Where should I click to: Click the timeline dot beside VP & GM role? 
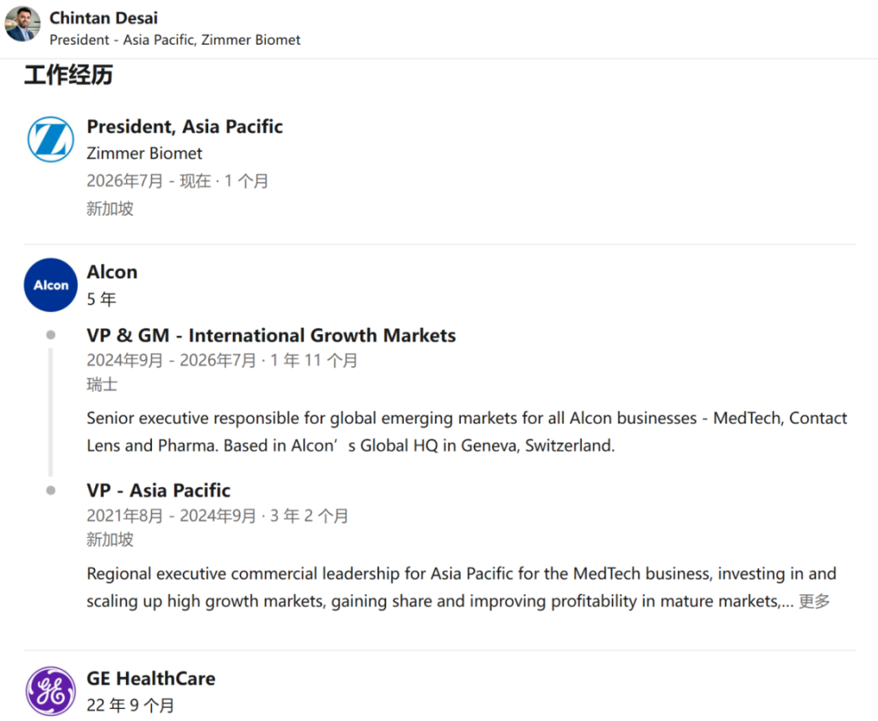(51, 335)
